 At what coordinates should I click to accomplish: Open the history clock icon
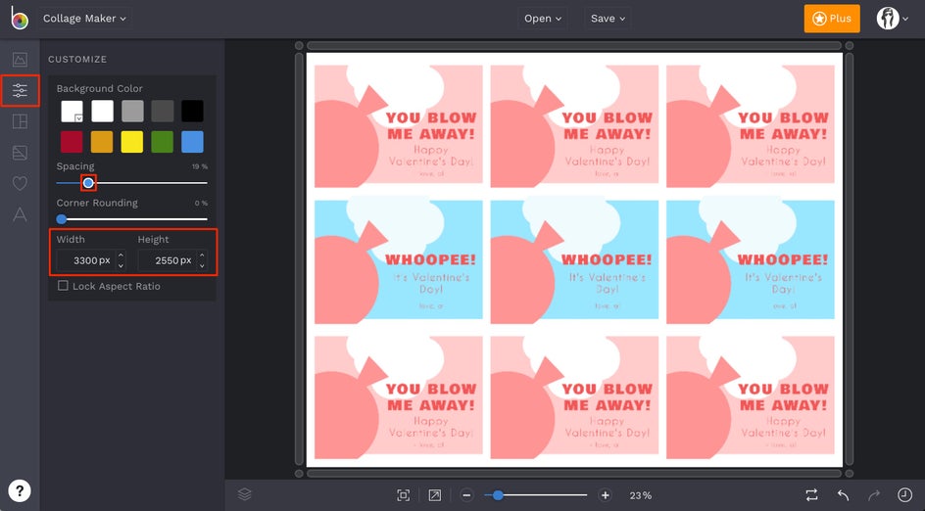904,495
